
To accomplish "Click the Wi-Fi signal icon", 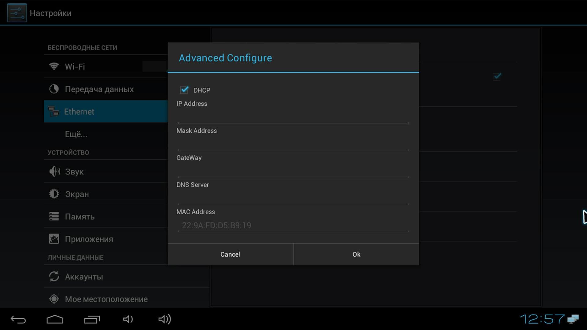I will click(x=54, y=66).
